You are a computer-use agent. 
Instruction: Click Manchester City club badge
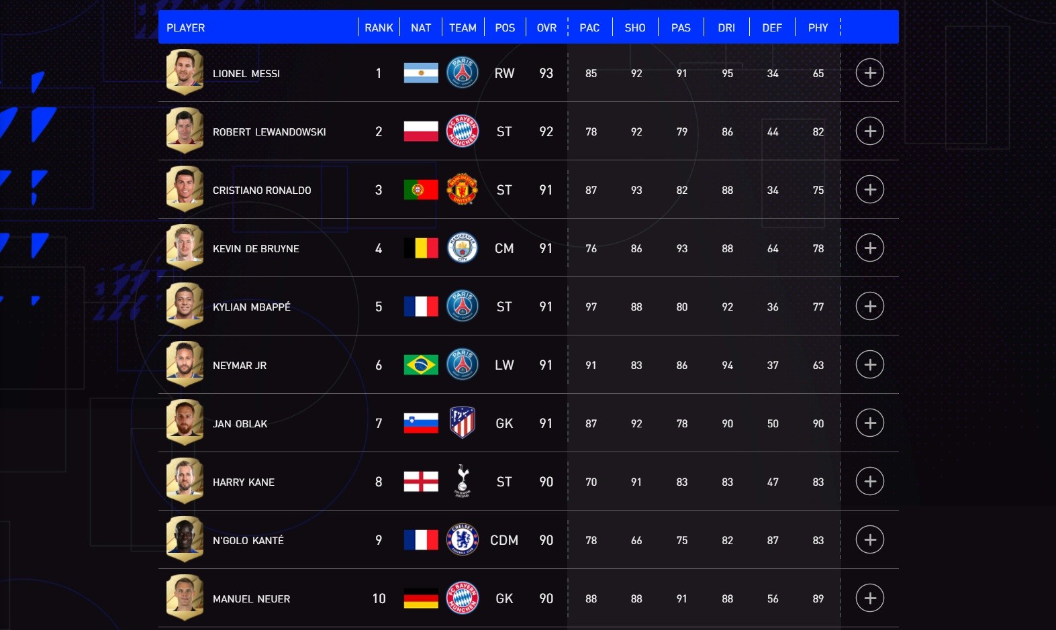pyautogui.click(x=462, y=248)
